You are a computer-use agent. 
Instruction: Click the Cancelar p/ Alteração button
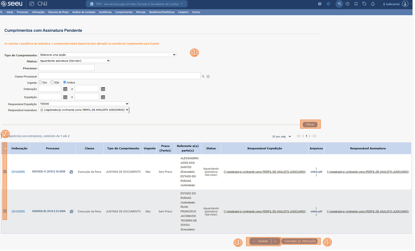[x=300, y=241]
